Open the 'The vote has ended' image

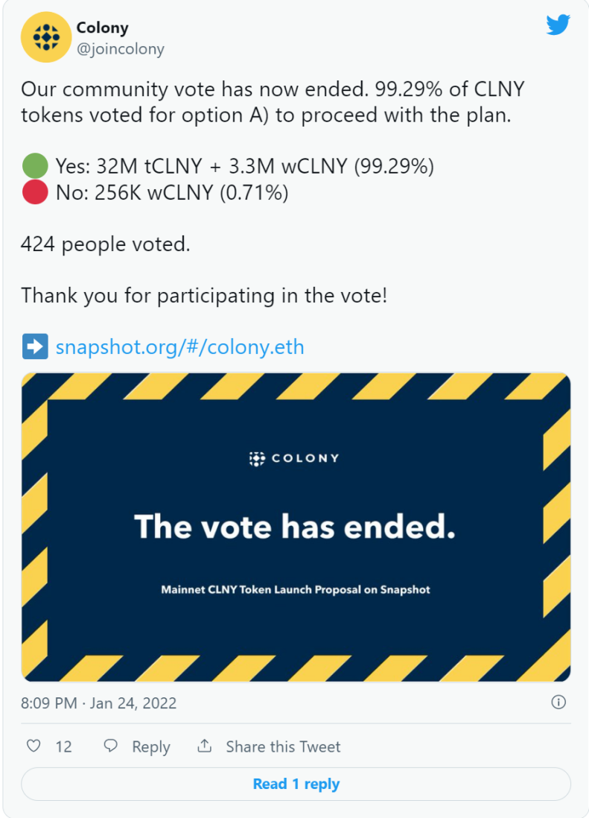point(296,527)
